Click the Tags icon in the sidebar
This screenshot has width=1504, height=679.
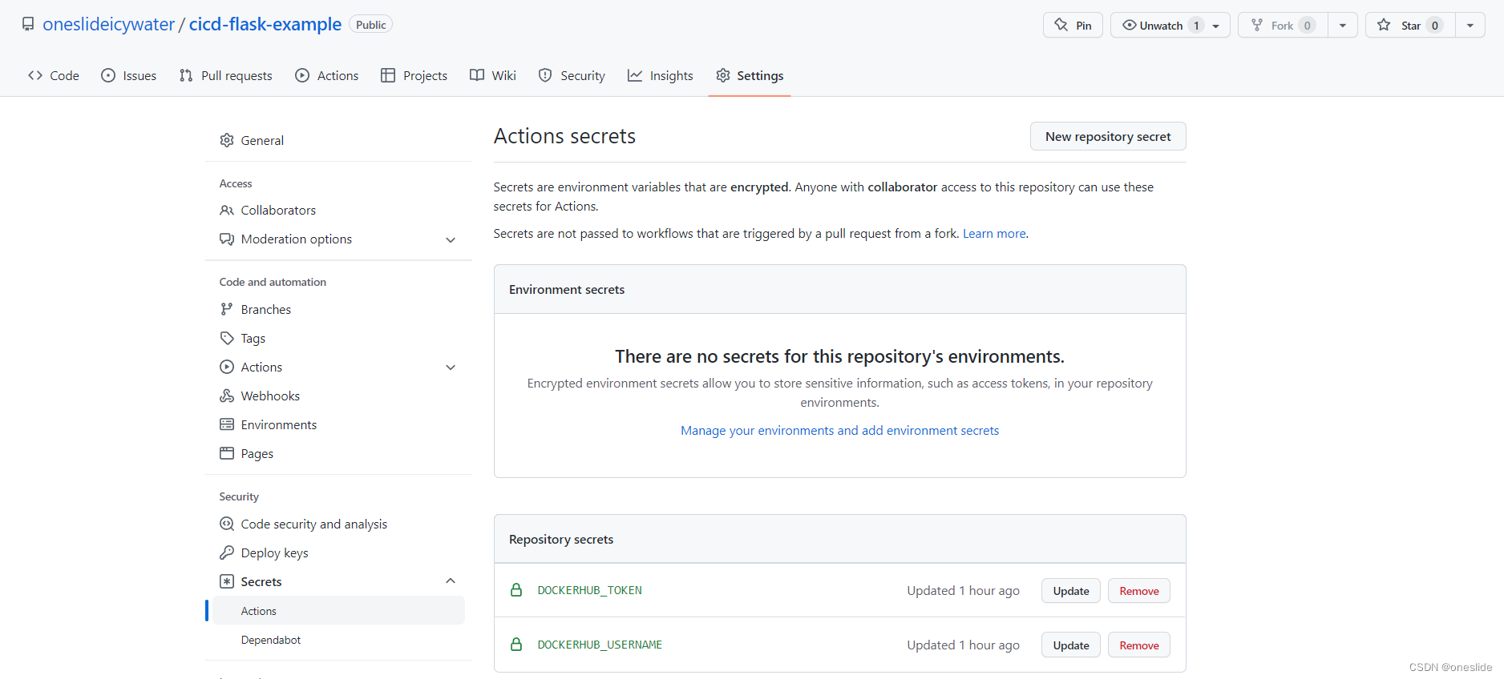[x=227, y=338]
